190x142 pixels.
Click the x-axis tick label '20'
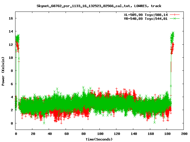pyautogui.click(x=33, y=134)
